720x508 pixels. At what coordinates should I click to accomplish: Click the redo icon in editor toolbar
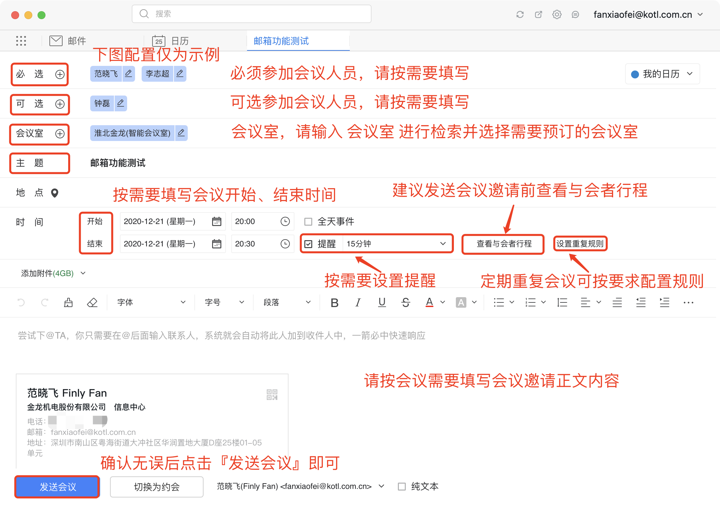(45, 302)
